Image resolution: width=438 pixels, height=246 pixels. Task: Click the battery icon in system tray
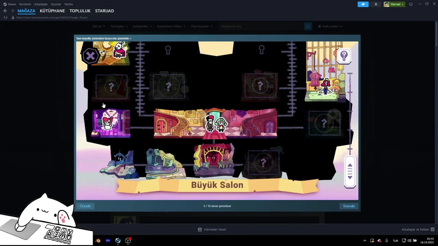pos(415,241)
